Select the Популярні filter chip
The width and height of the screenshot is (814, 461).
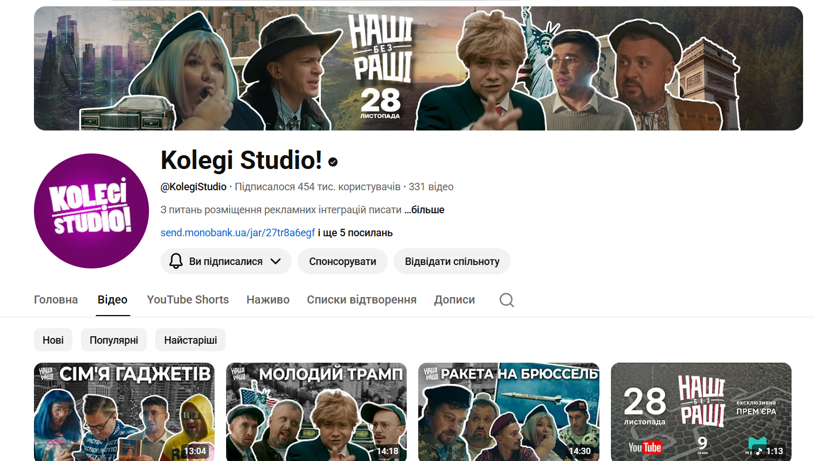point(114,340)
